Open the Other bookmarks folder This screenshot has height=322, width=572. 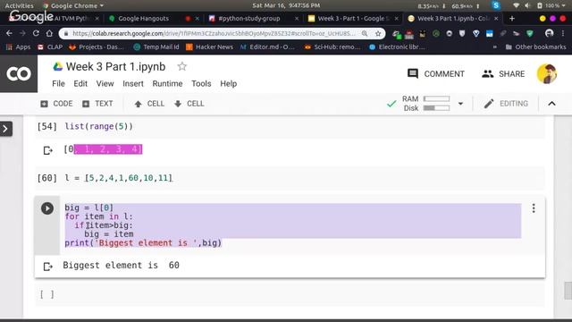536,47
